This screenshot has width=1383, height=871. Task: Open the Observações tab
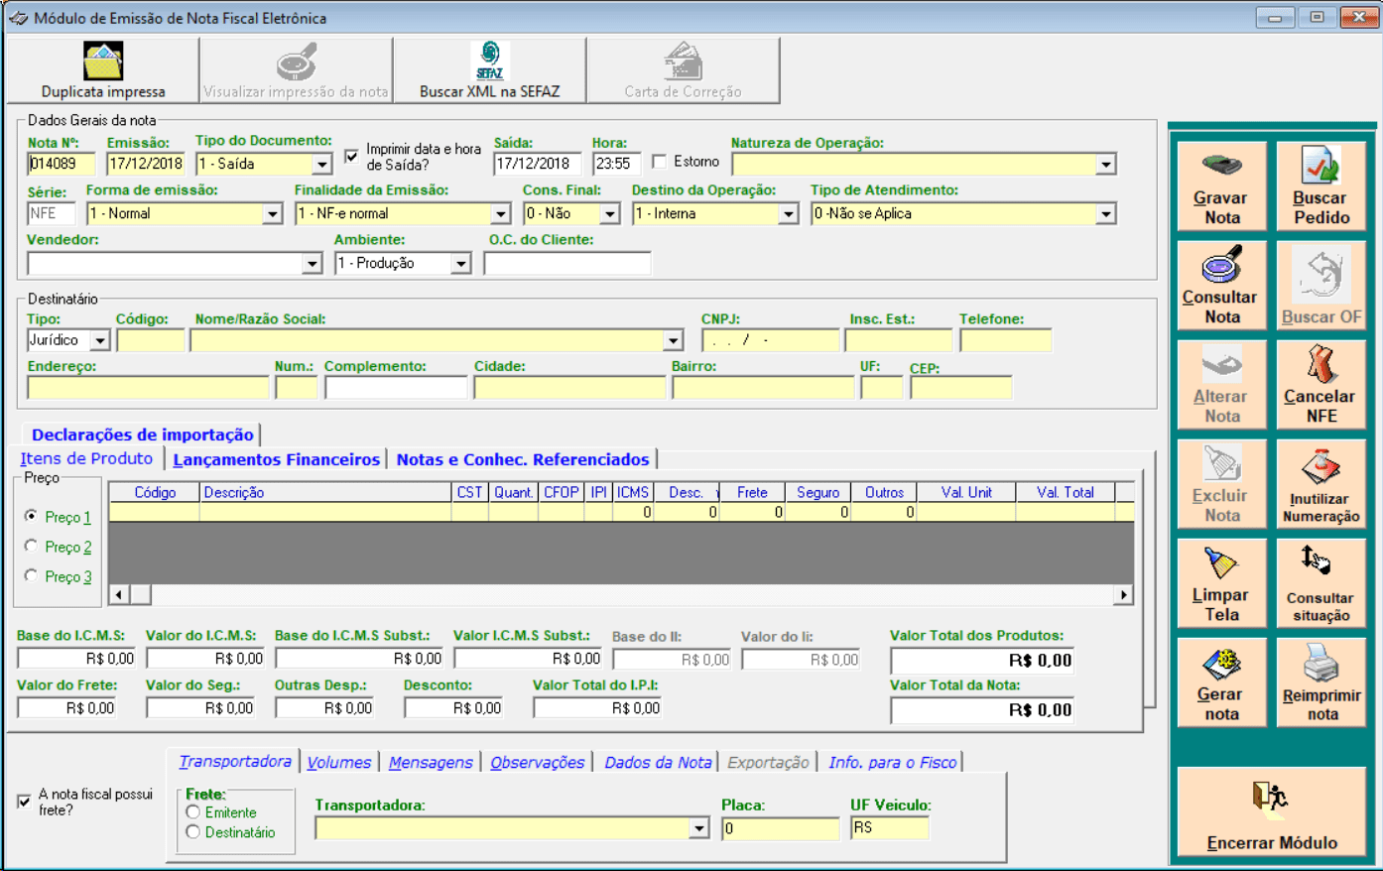537,762
